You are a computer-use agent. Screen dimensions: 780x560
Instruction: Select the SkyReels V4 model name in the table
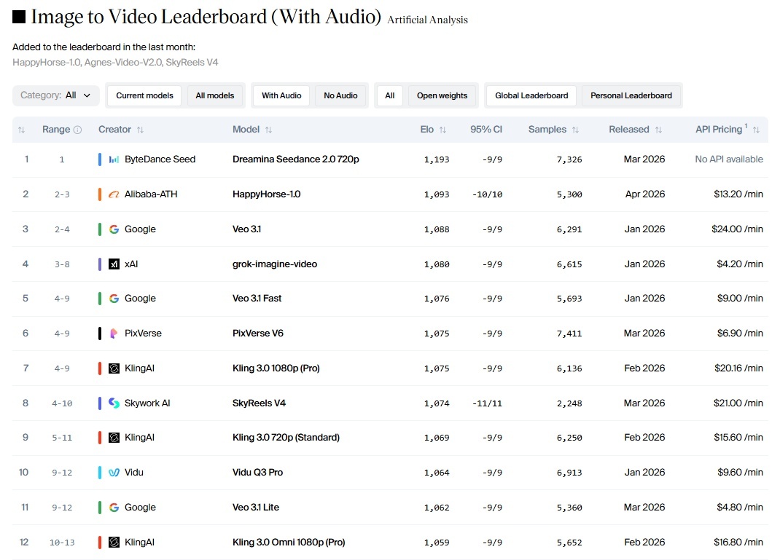(260, 403)
